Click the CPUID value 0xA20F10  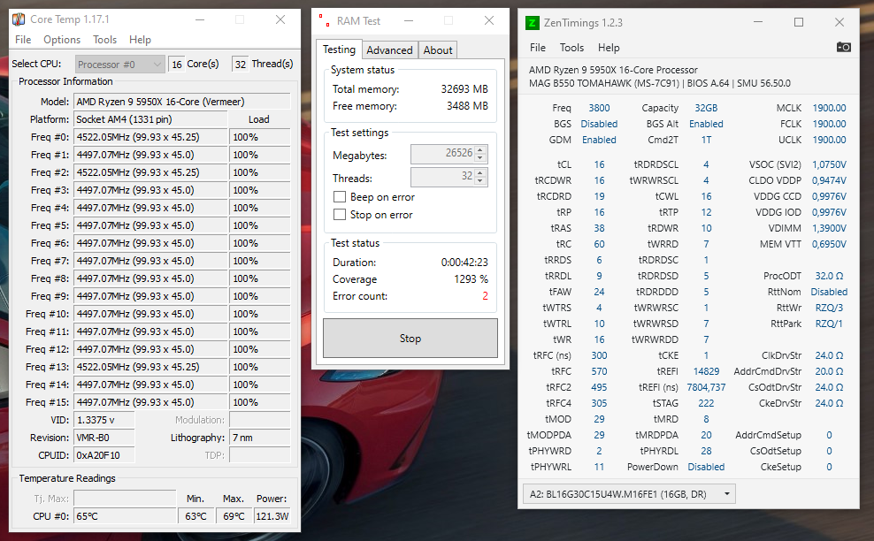[x=104, y=455]
